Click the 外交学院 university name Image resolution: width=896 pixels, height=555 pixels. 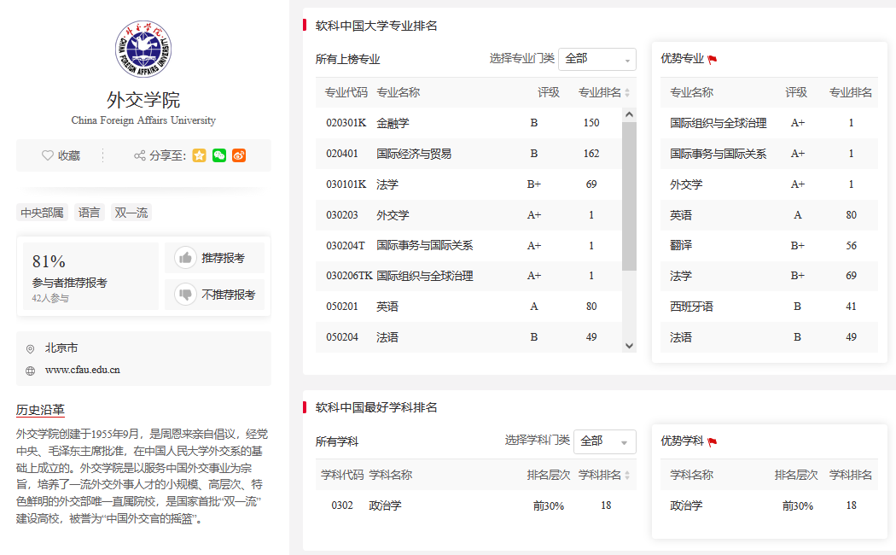click(143, 99)
